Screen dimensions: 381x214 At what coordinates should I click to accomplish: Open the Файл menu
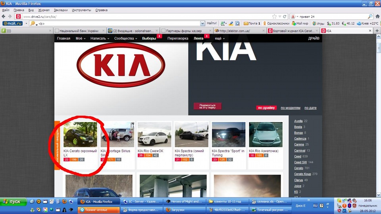pyautogui.click(x=6, y=10)
